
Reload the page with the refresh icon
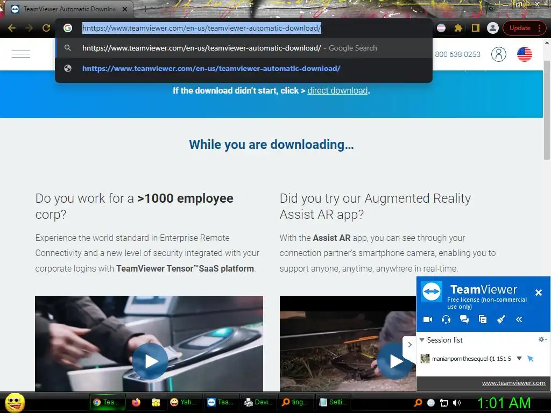(46, 28)
